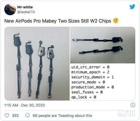Click the uid_crc_error line in the image
Viewport: 140px width, 121px height.
pyautogui.click(x=90, y=67)
